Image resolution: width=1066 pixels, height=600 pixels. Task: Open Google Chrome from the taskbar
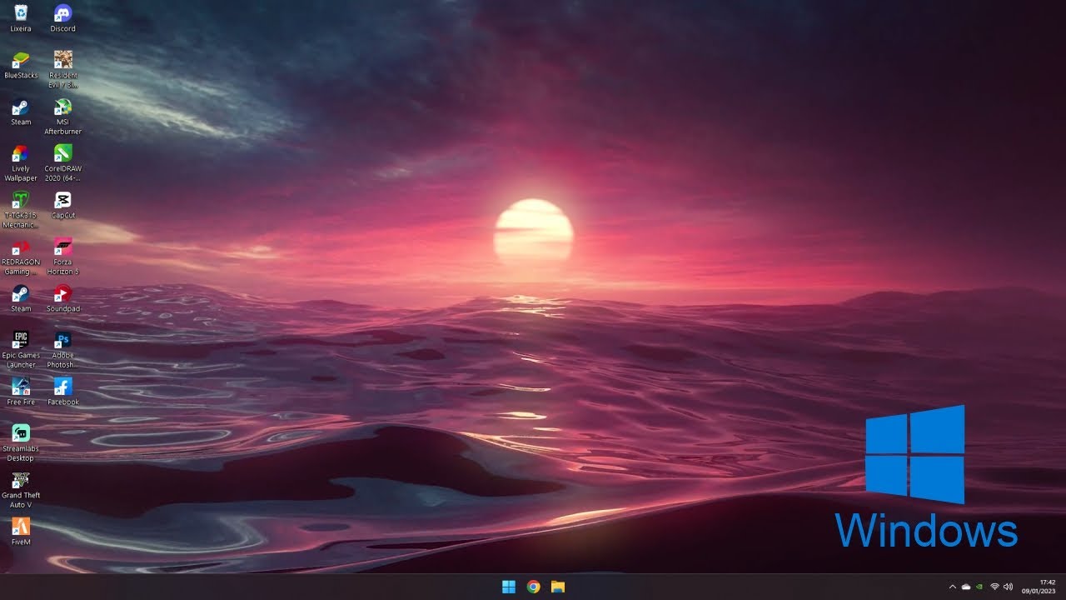point(534,587)
